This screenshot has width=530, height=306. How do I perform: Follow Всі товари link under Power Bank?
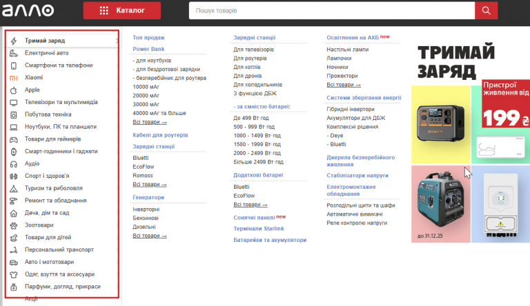pyautogui.click(x=149, y=122)
